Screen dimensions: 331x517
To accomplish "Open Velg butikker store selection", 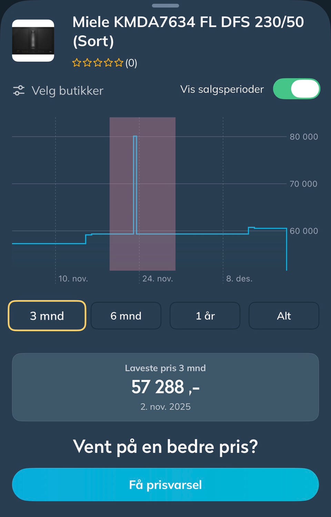I will 68,91.
